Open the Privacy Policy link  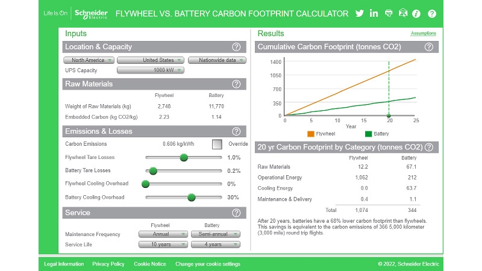(108, 264)
